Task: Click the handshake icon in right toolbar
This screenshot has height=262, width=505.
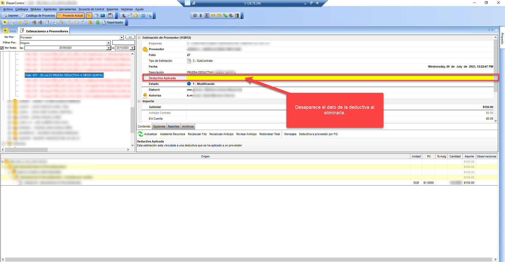Action: click(x=213, y=16)
